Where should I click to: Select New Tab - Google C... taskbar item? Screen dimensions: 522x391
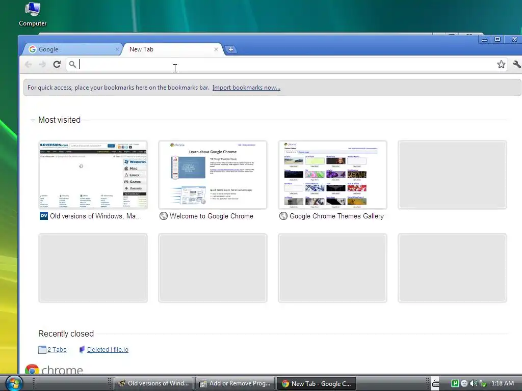(x=316, y=383)
